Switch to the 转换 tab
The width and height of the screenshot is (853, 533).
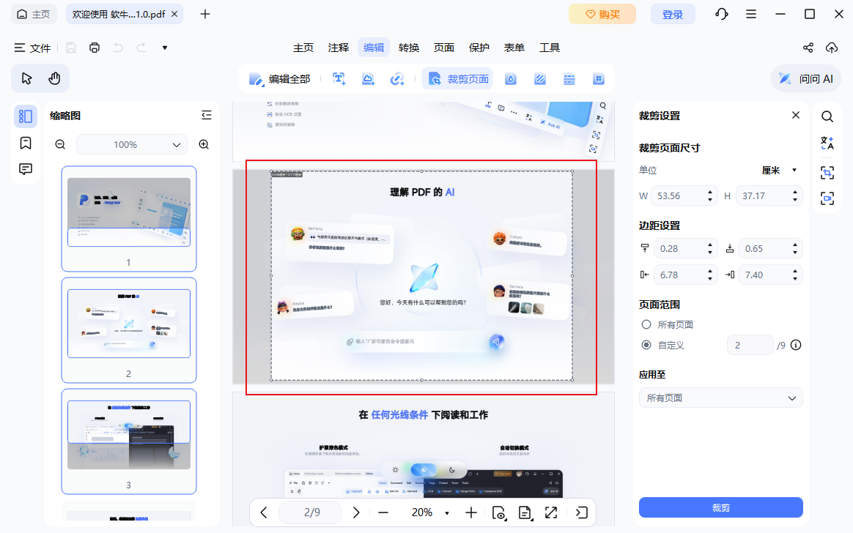409,48
